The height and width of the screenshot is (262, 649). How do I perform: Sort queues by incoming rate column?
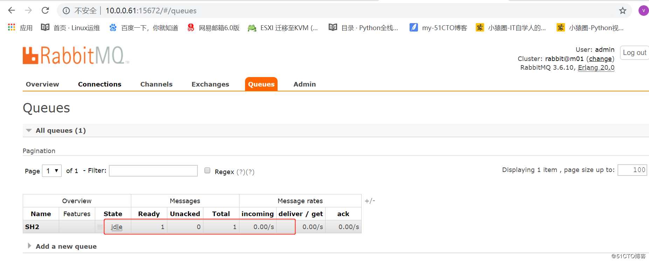tap(257, 214)
